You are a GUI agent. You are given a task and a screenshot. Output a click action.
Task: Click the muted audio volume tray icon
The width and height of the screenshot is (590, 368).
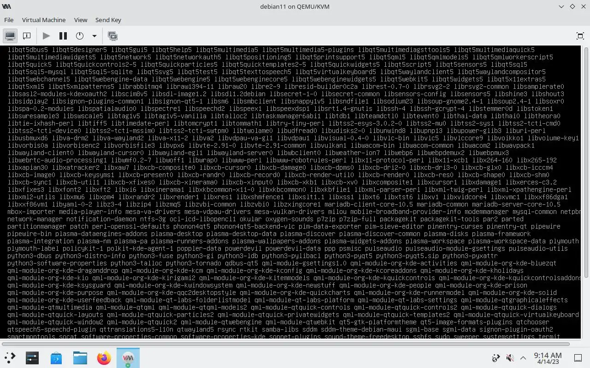click(x=510, y=358)
